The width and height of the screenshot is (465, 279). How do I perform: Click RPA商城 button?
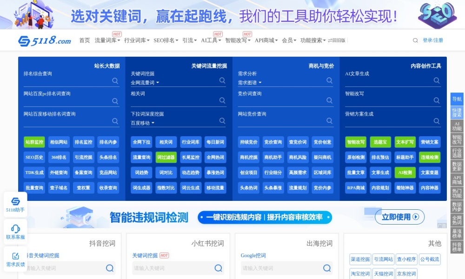356,188
